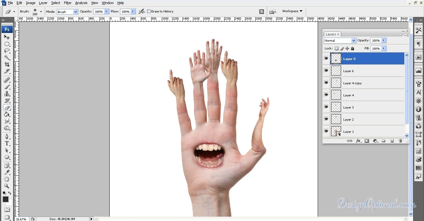
Task: Hide Layer 2 visibility eye
Action: click(326, 119)
